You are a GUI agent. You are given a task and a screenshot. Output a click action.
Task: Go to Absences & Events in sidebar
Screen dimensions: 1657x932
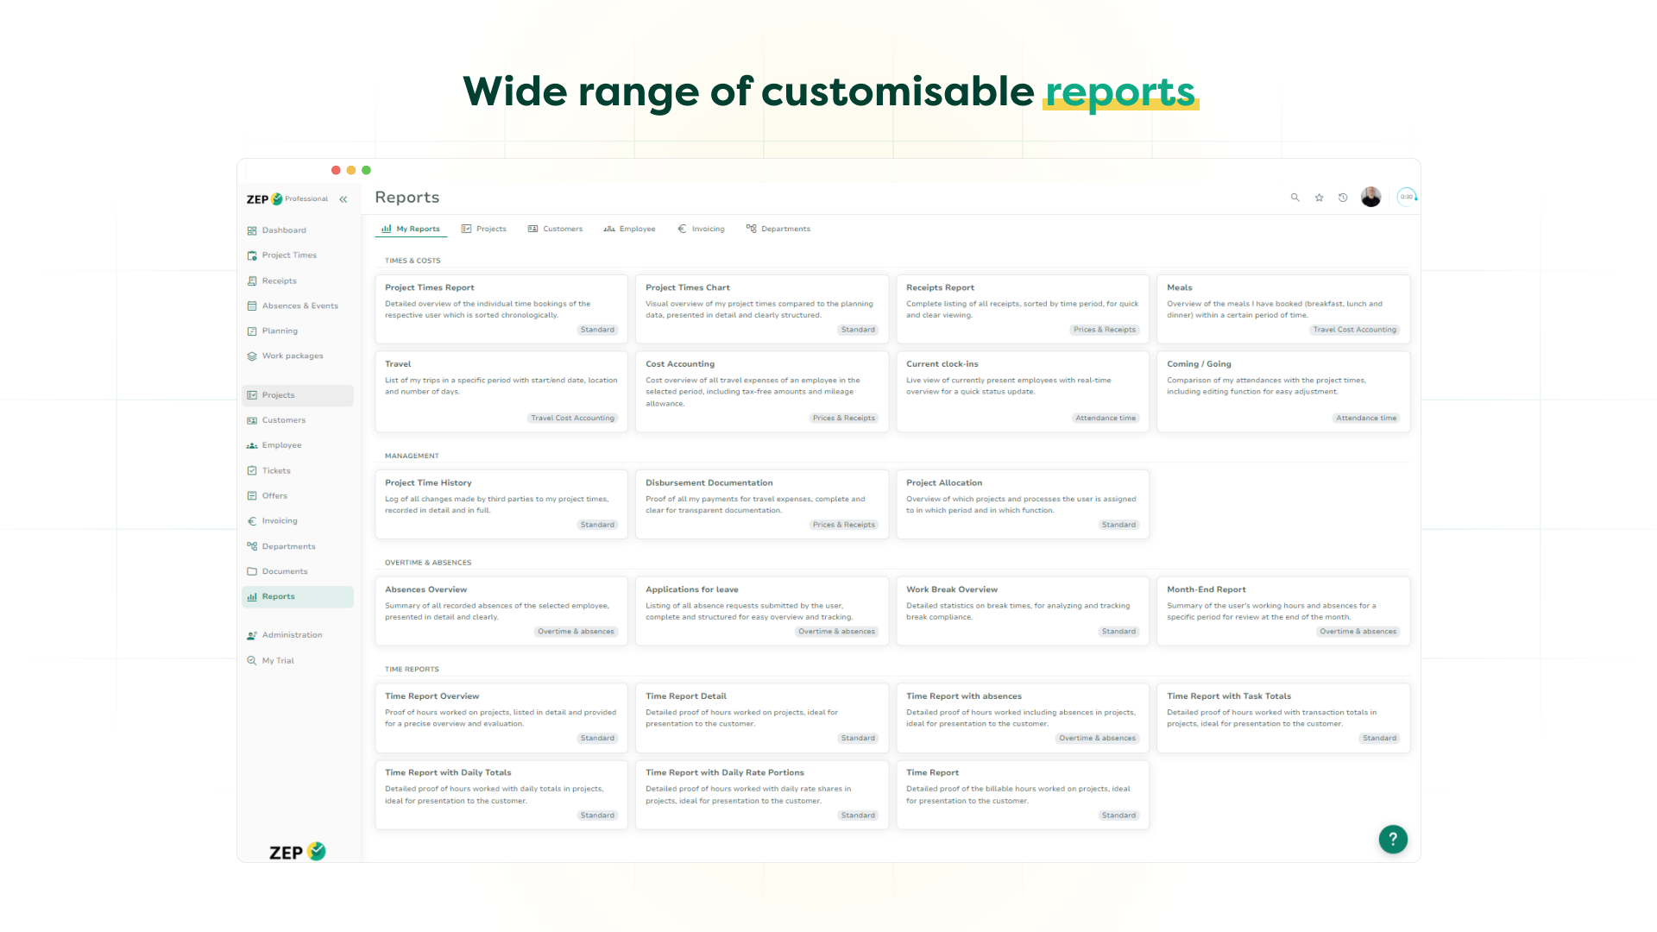coord(299,306)
